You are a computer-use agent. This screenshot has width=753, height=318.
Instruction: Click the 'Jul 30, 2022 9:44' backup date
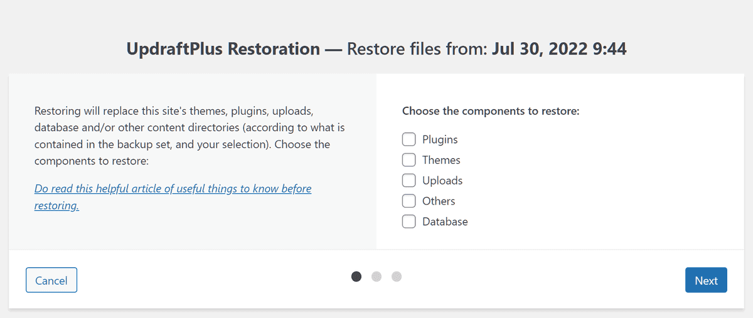[x=559, y=49]
